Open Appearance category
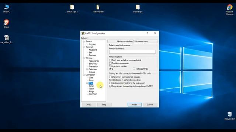Screen dimensions: 236x132 (x=94, y=61)
